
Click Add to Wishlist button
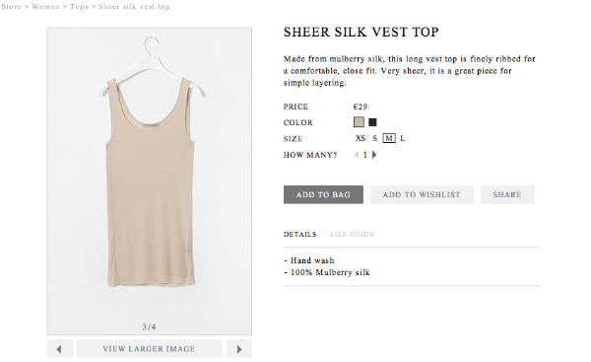click(422, 194)
